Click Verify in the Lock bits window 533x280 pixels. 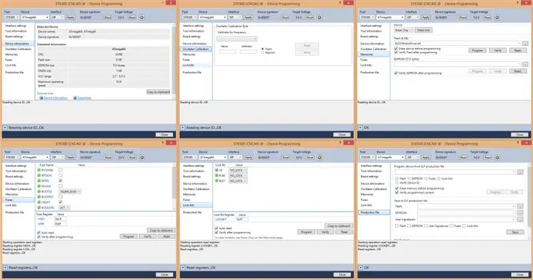(x=325, y=232)
